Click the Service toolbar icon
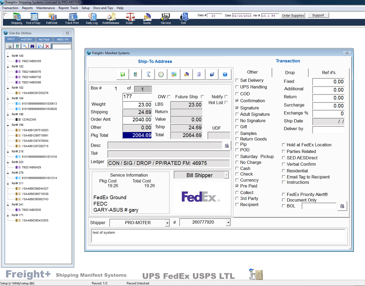 (x=166, y=19)
